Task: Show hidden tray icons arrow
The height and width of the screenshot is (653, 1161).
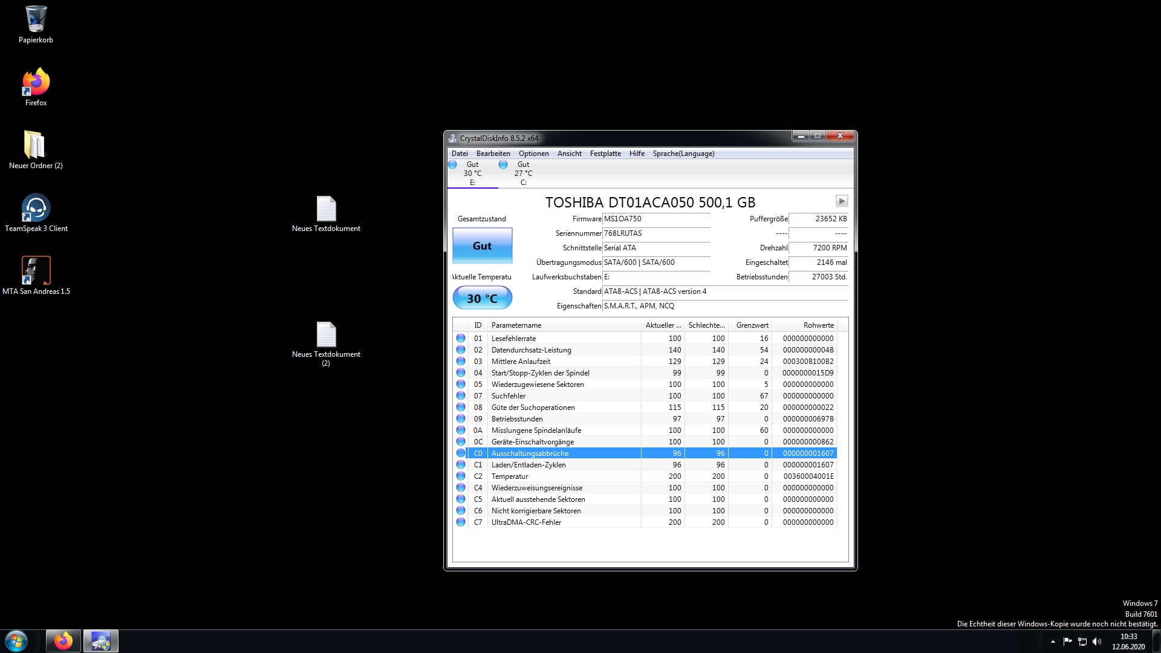Action: pos(1053,642)
